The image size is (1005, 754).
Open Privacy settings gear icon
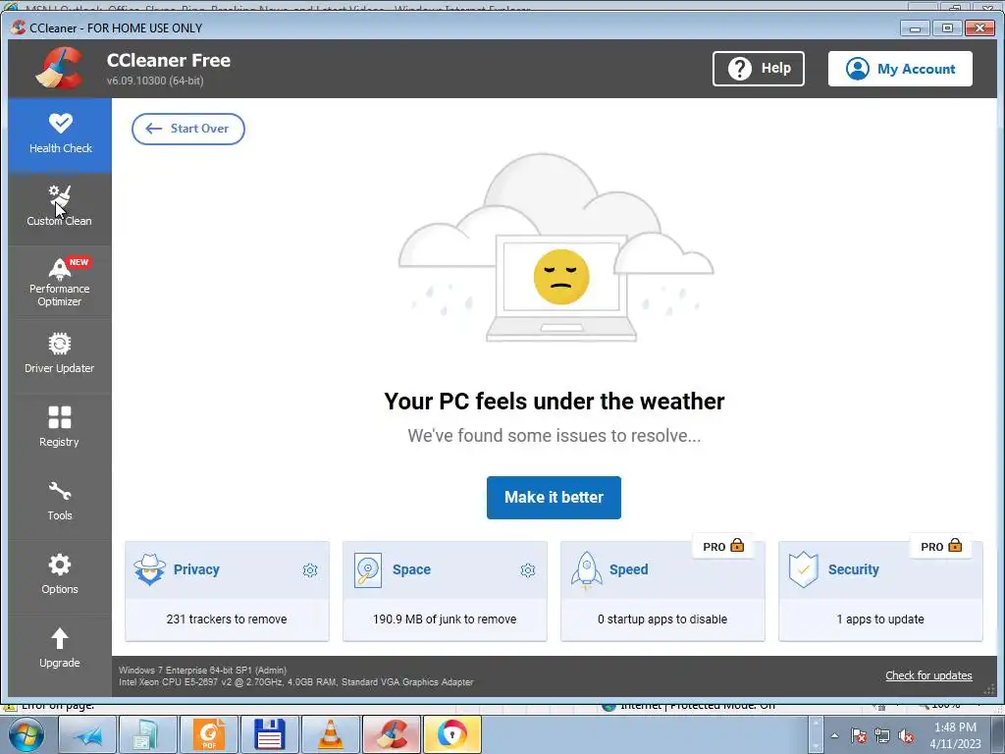tap(310, 570)
